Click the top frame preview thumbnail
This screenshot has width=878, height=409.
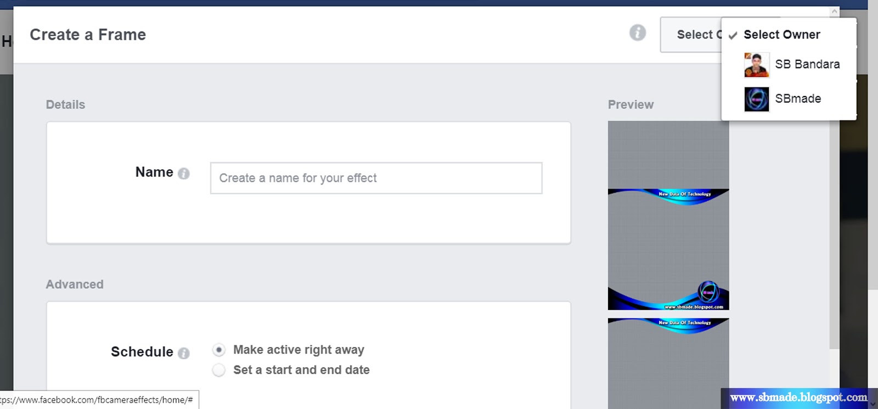pyautogui.click(x=667, y=214)
